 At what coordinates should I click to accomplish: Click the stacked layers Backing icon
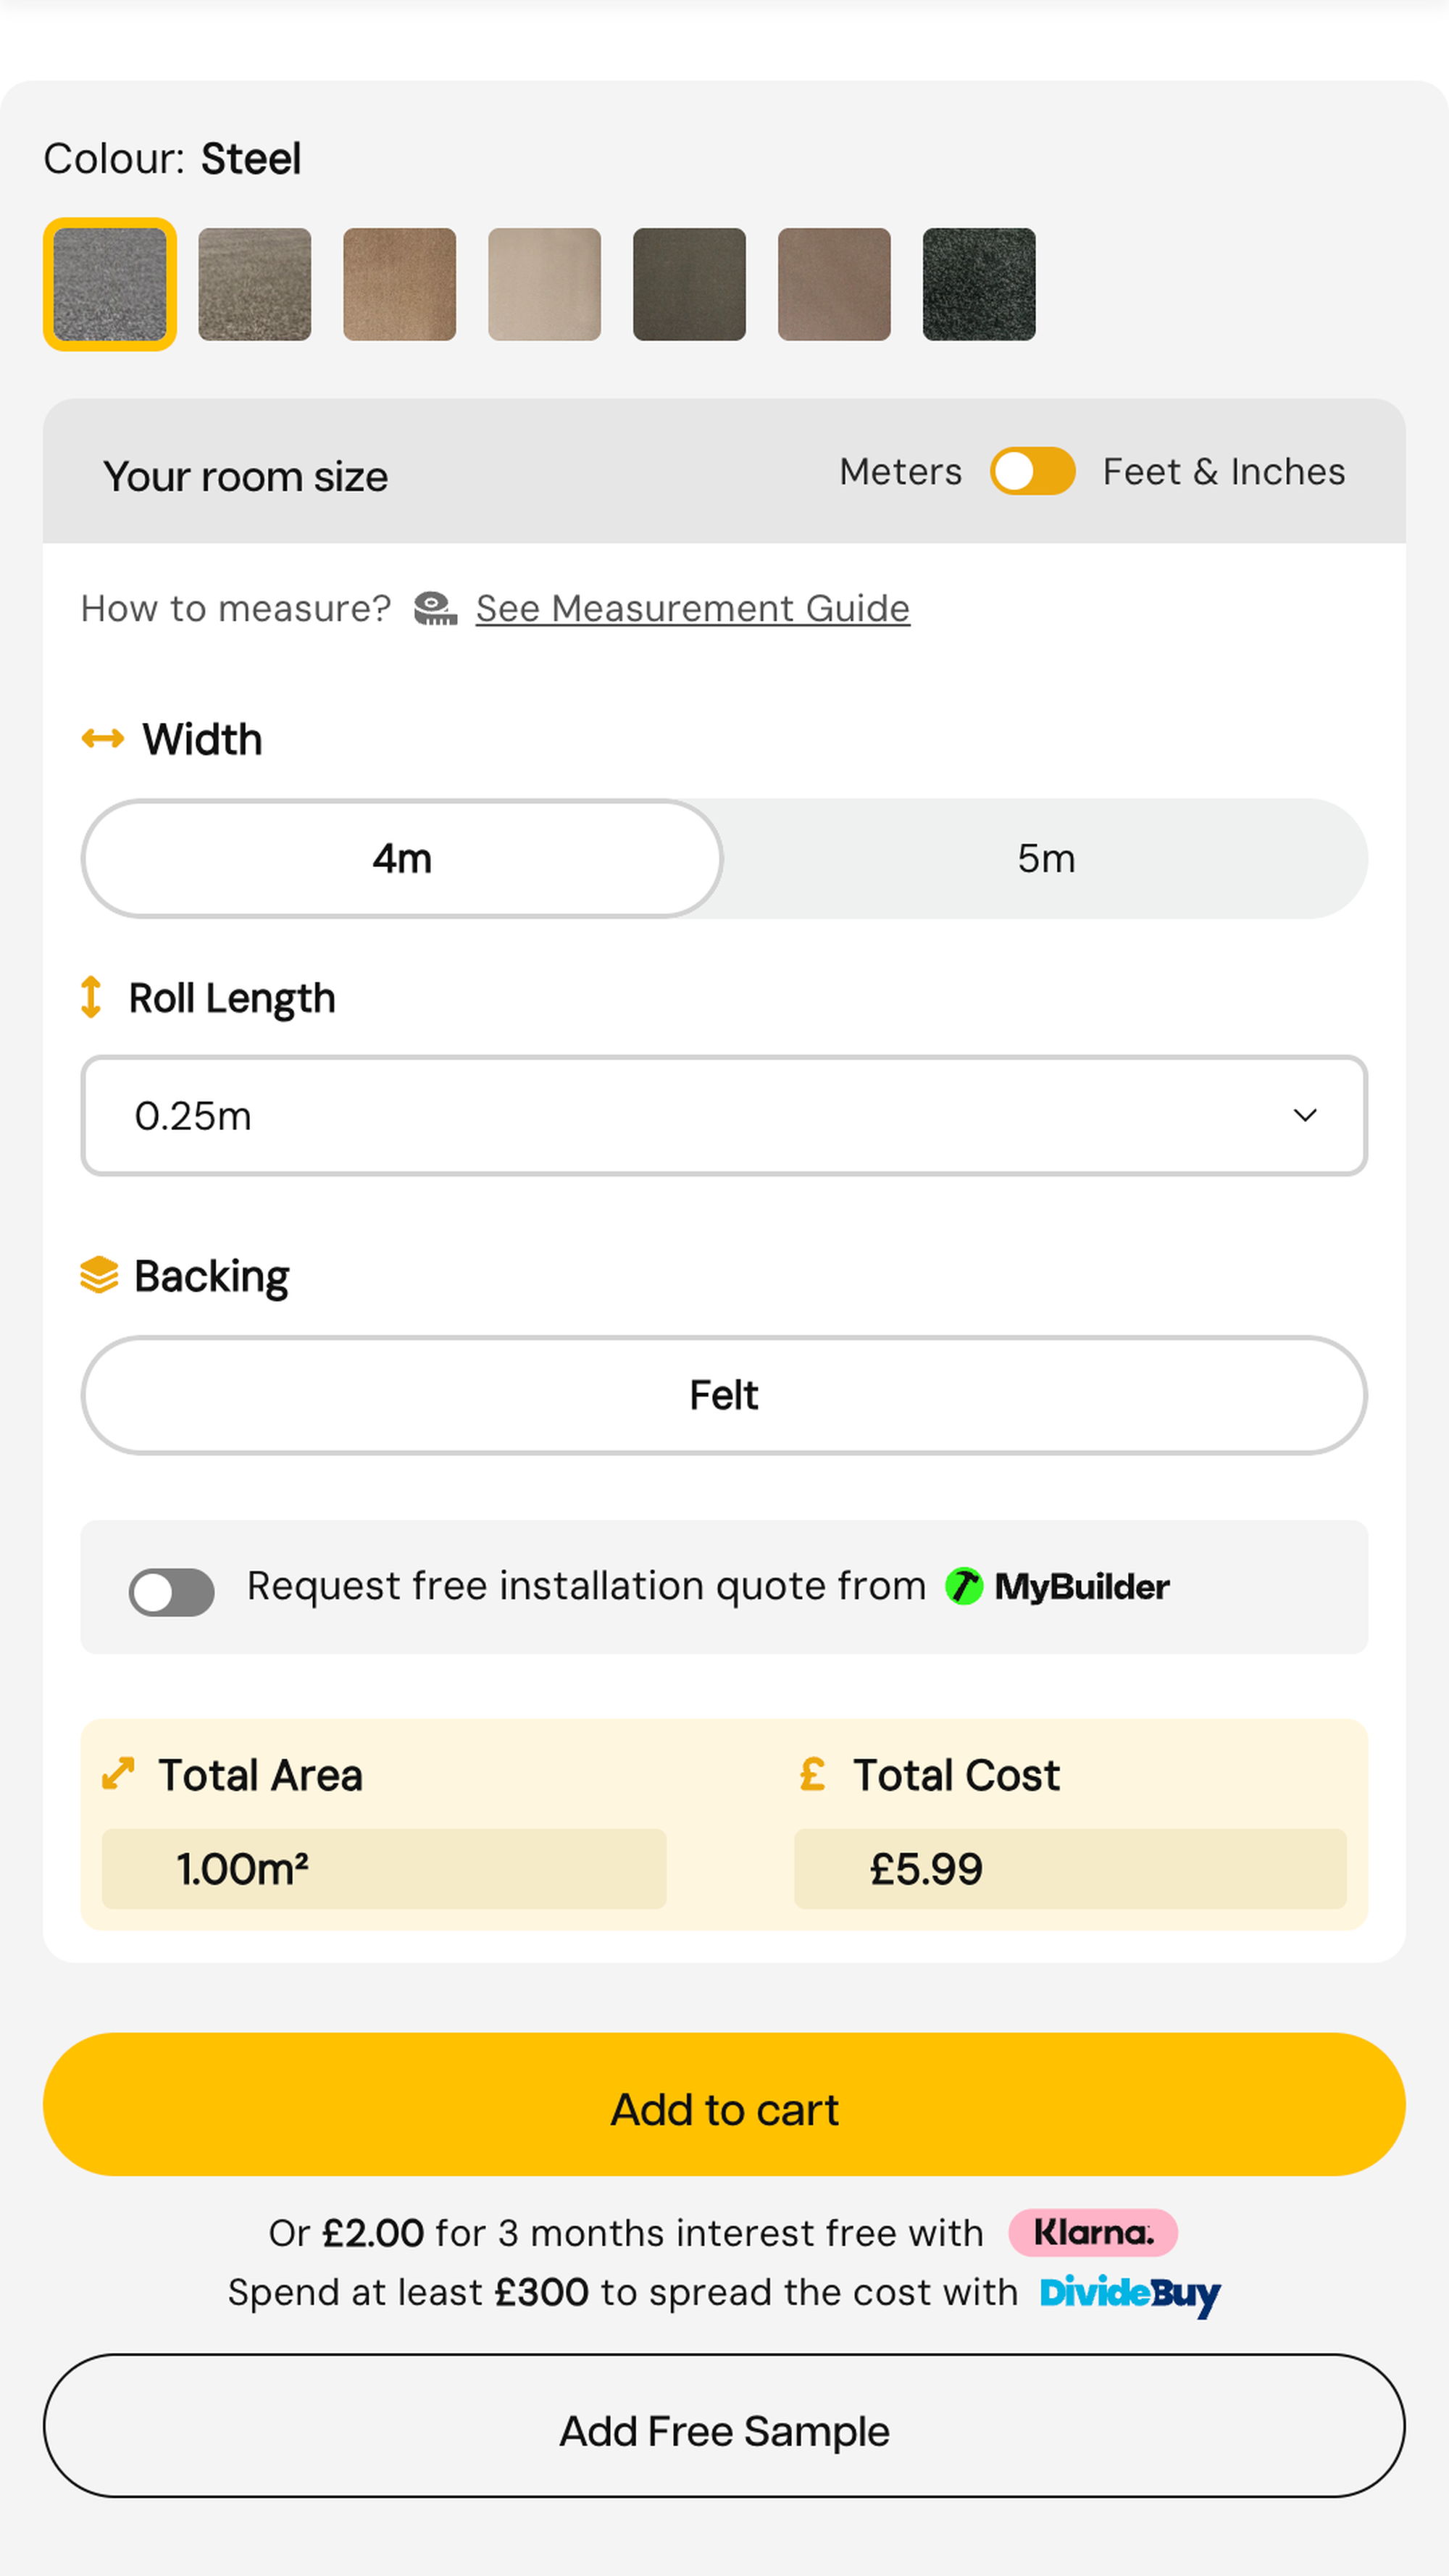point(99,1275)
